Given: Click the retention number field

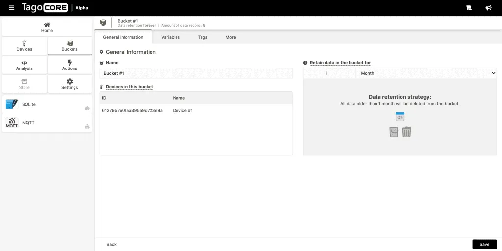Looking at the screenshot, I should [329, 73].
